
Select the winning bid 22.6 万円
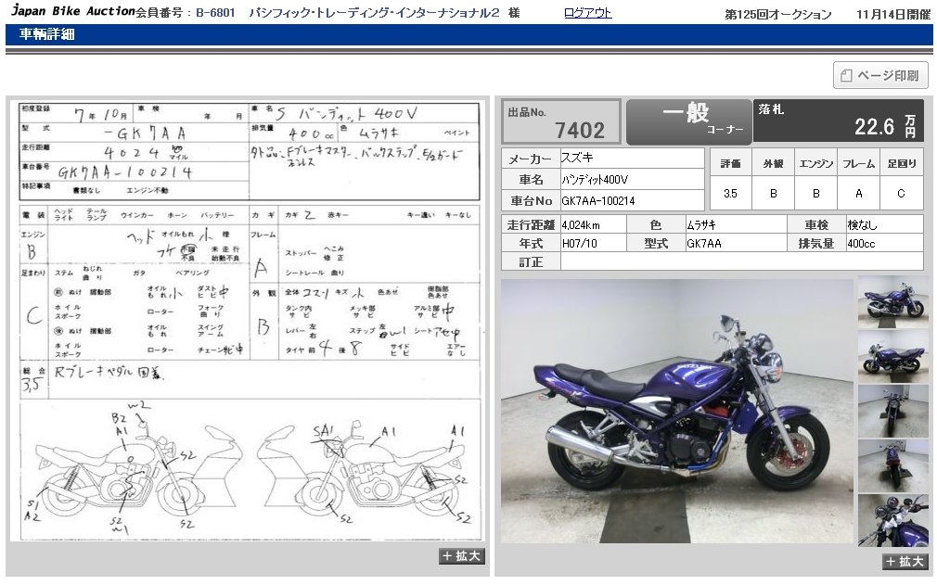pyautogui.click(x=885, y=127)
